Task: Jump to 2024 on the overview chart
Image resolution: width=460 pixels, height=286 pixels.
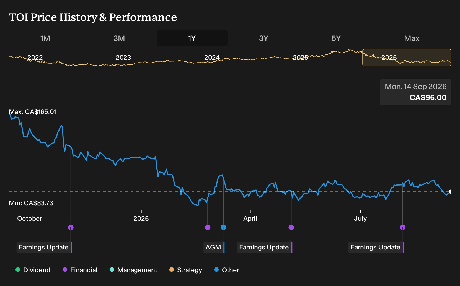Action: click(x=212, y=58)
